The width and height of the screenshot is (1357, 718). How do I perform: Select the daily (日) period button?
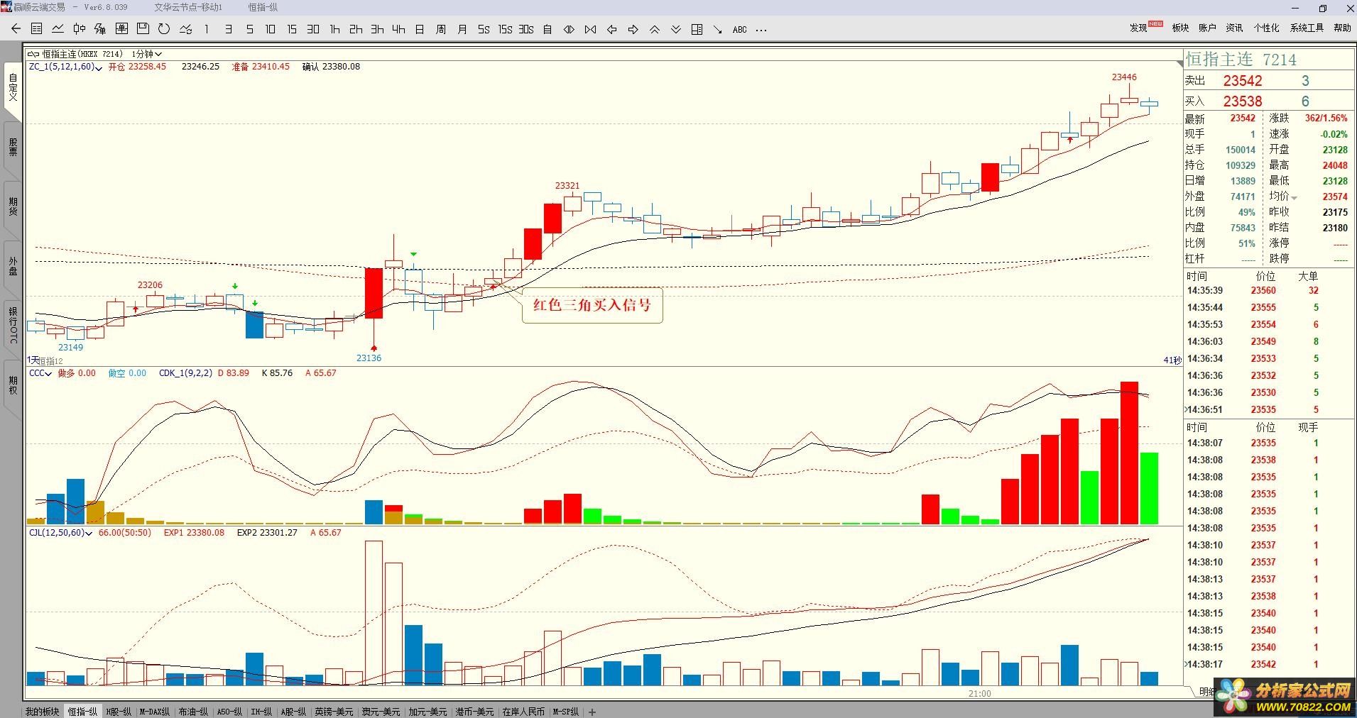420,29
